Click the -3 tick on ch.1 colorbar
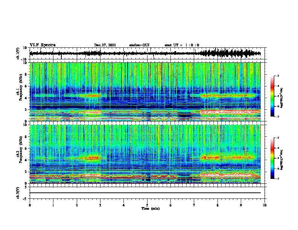The image size is (298, 230). tap(277, 76)
